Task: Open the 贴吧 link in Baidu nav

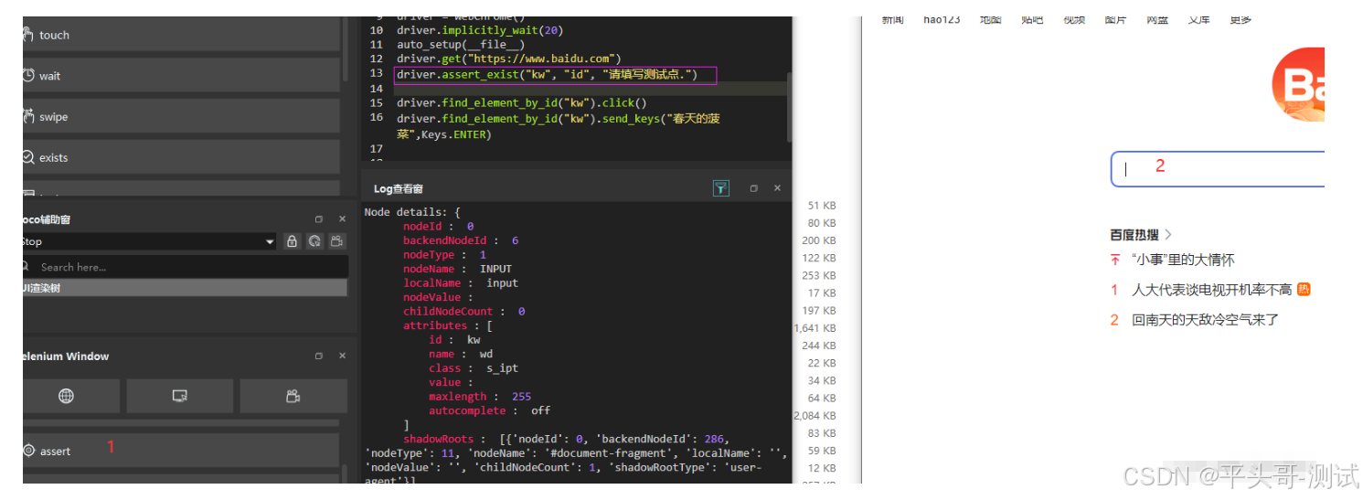Action: click(x=1031, y=19)
